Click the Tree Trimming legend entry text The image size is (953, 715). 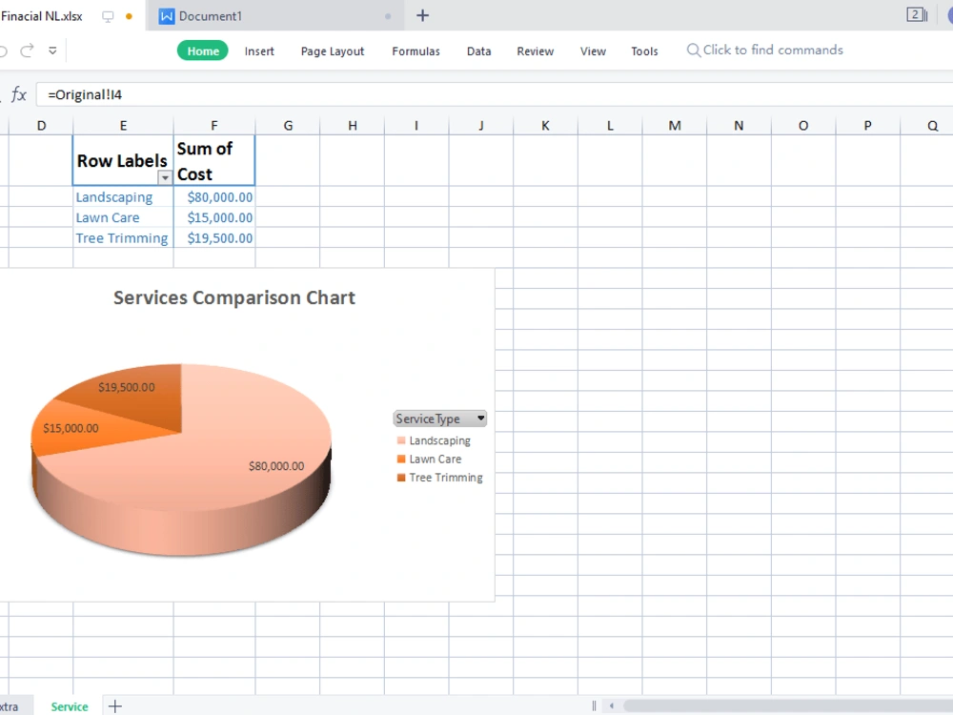click(x=446, y=478)
